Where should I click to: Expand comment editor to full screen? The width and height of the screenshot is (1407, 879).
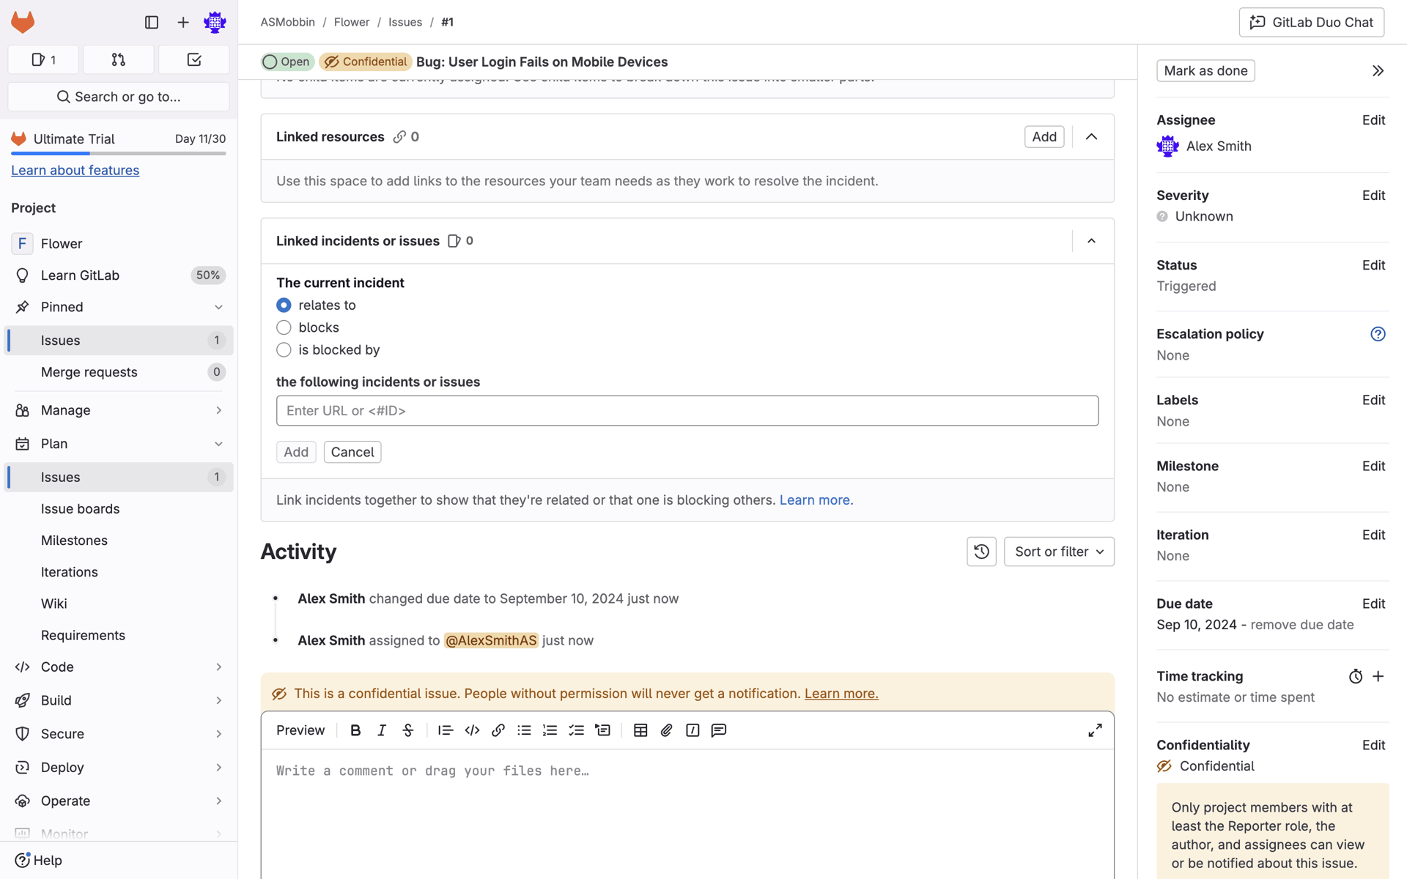[x=1095, y=730]
